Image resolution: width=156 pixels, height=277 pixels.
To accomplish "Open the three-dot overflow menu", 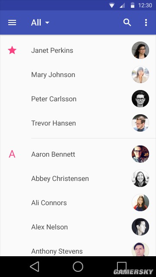I will click(x=146, y=23).
